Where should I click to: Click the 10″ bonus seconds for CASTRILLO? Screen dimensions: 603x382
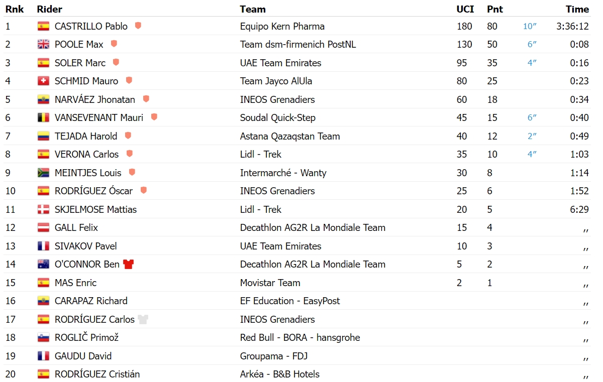pyautogui.click(x=530, y=26)
